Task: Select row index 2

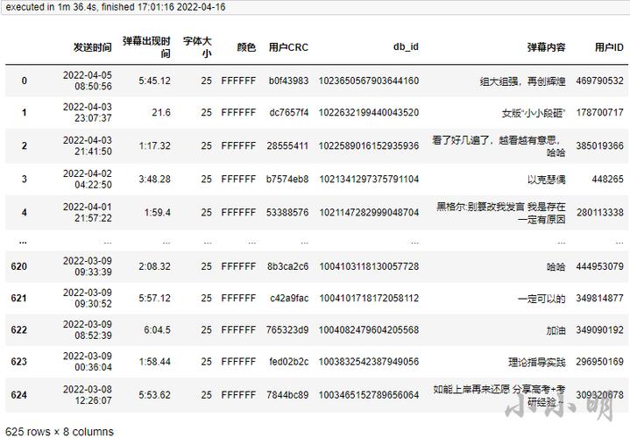Action: point(25,145)
